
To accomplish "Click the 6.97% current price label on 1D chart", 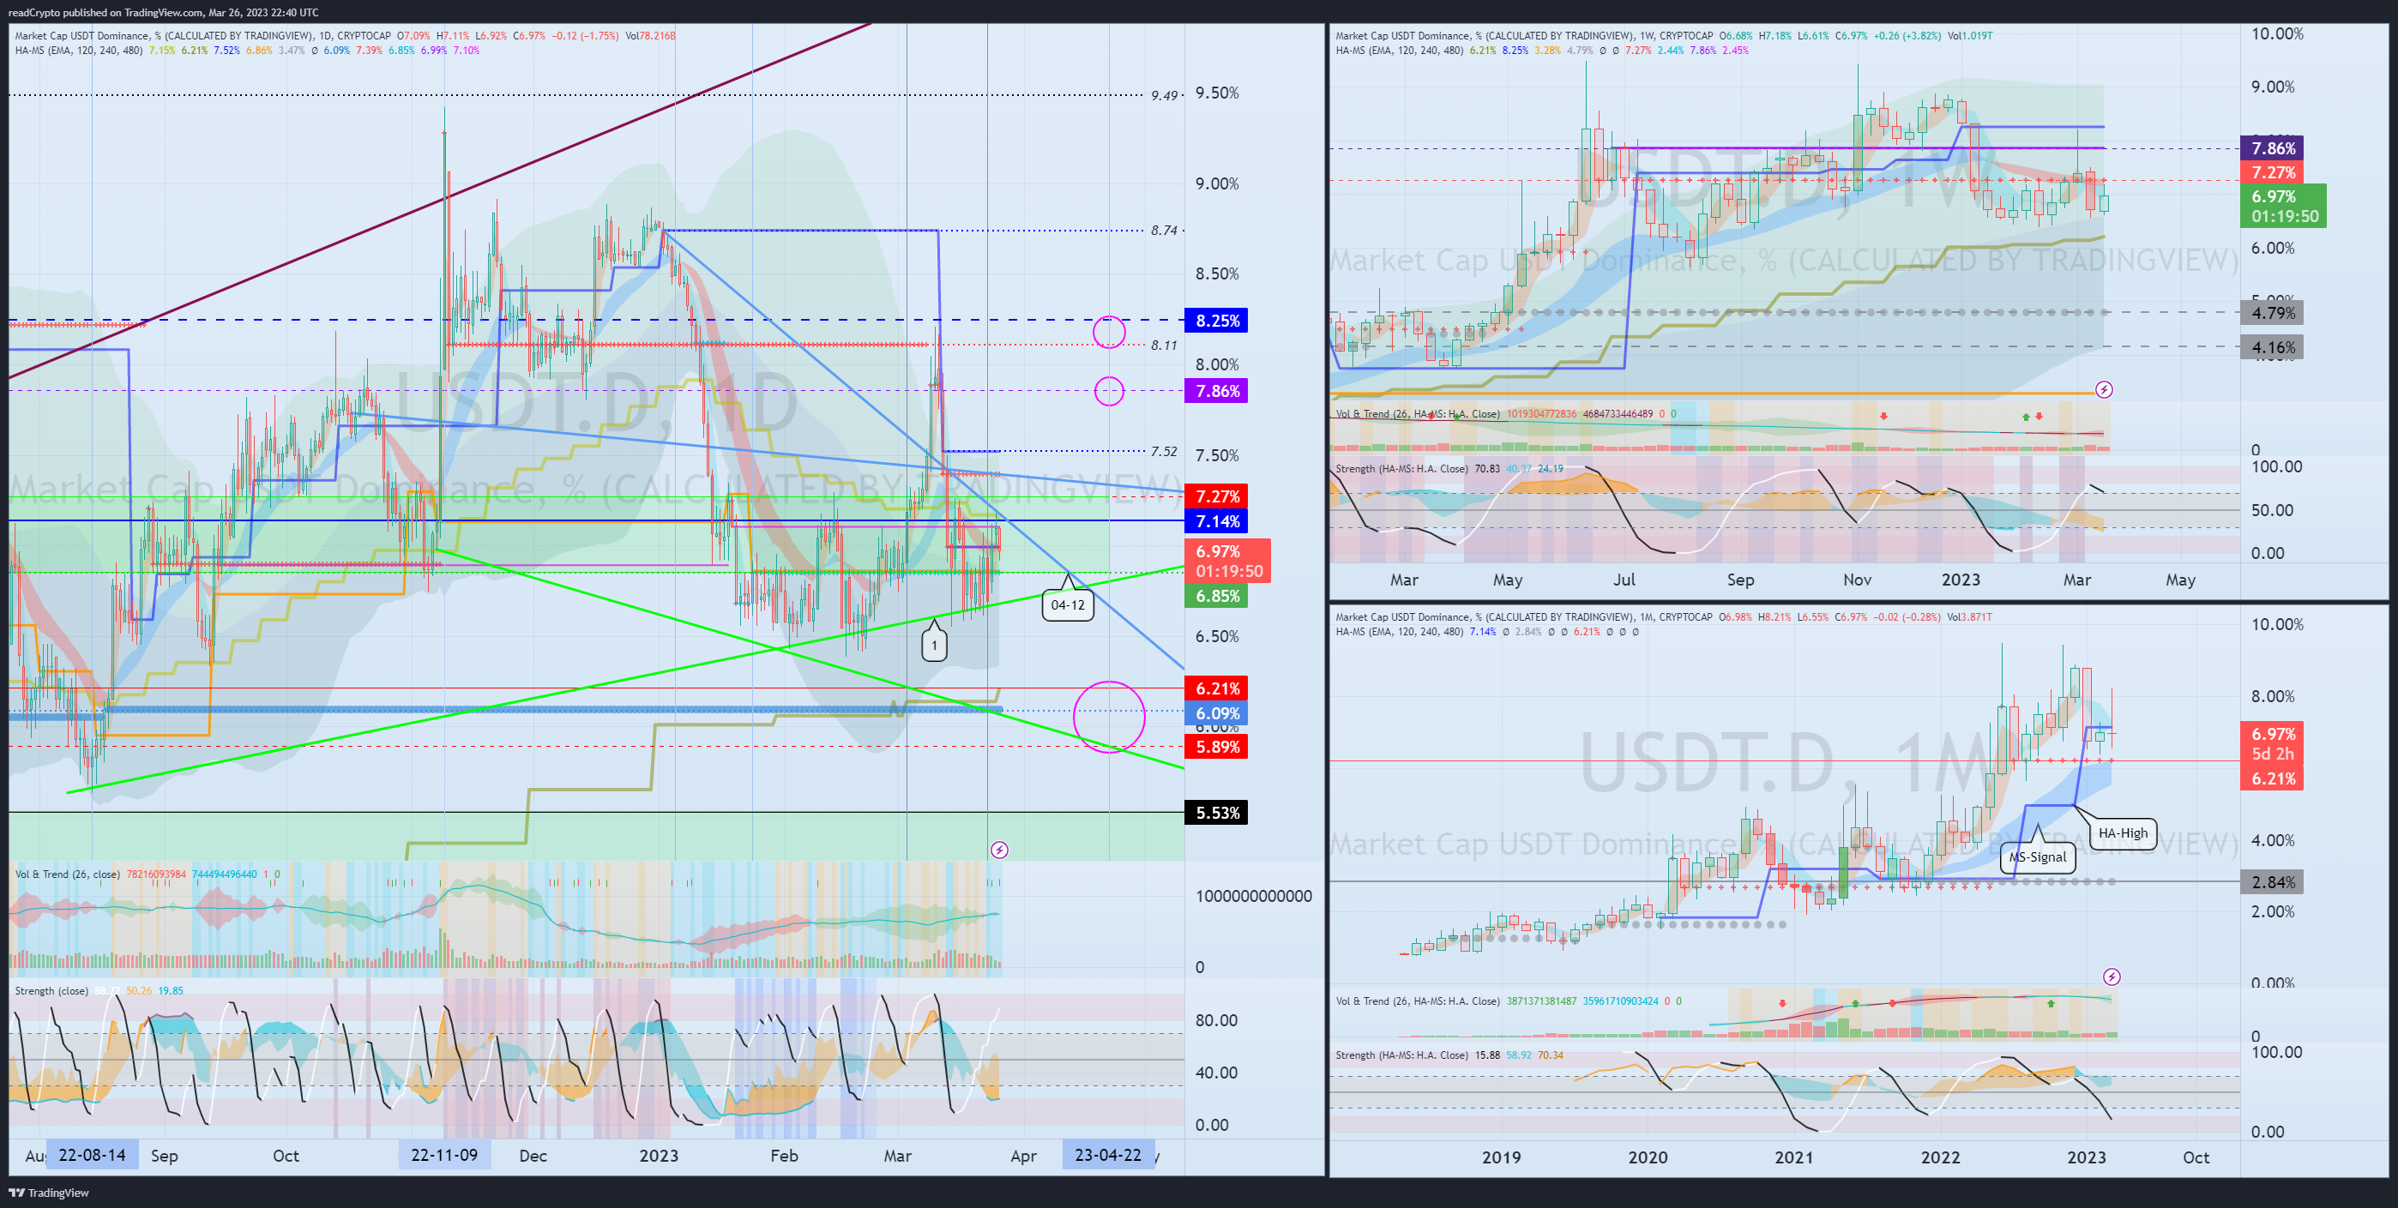I will [x=1228, y=562].
